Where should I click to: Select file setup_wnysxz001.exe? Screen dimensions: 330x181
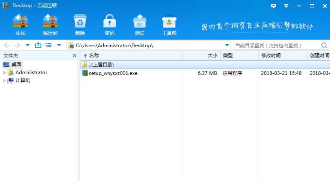coord(113,73)
